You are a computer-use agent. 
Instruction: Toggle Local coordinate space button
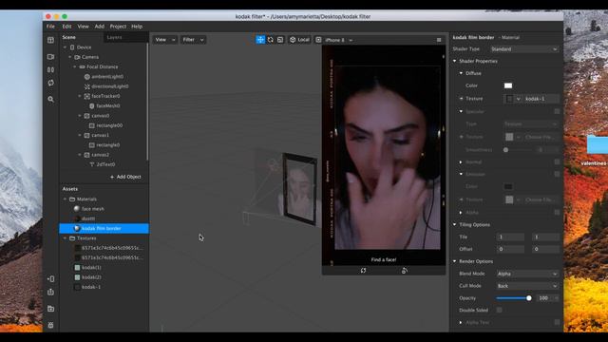299,40
